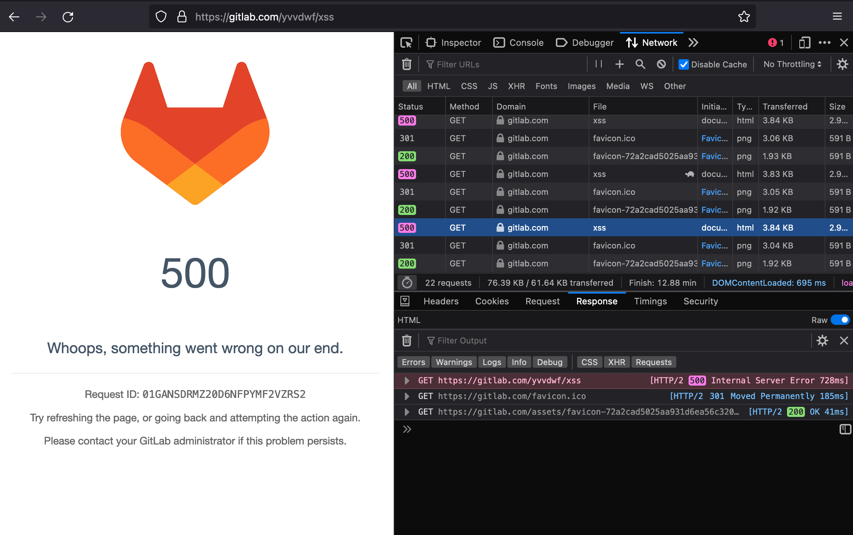Viewport: 853px width, 535px height.
Task: Toggle the Errors console filter
Action: [x=413, y=362]
